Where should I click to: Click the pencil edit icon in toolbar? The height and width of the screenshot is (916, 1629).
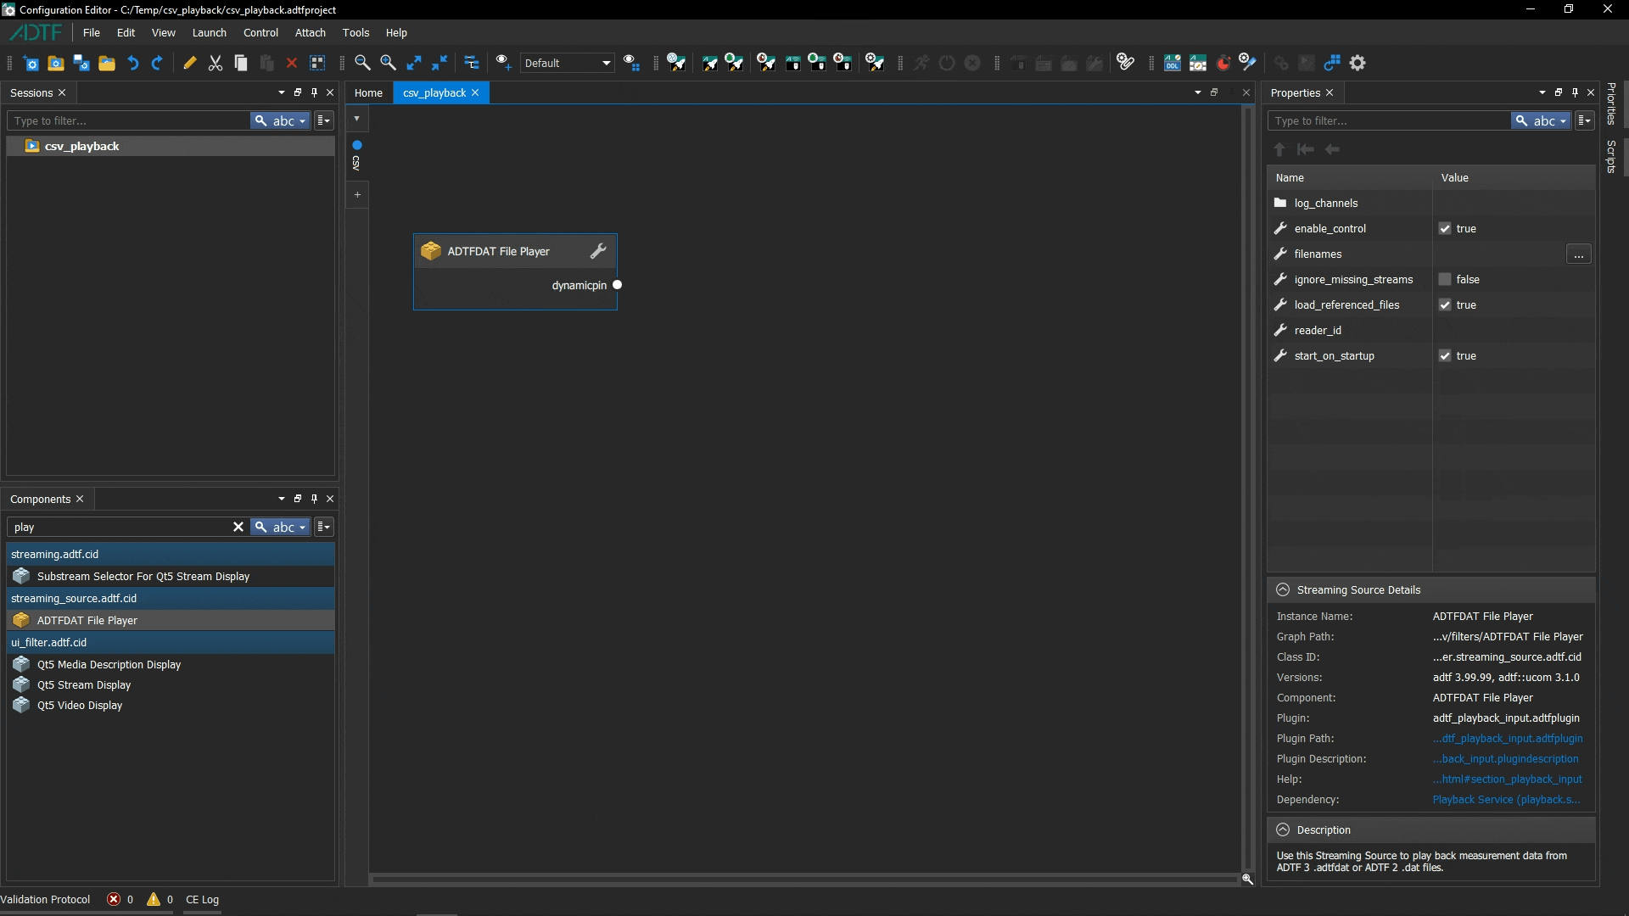[x=190, y=63]
